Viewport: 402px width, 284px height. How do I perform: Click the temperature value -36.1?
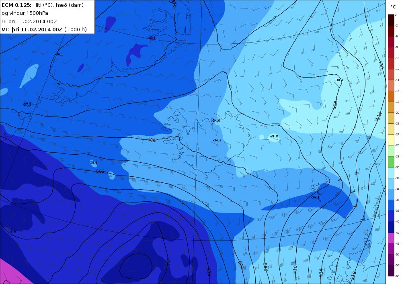pyautogui.click(x=59, y=54)
